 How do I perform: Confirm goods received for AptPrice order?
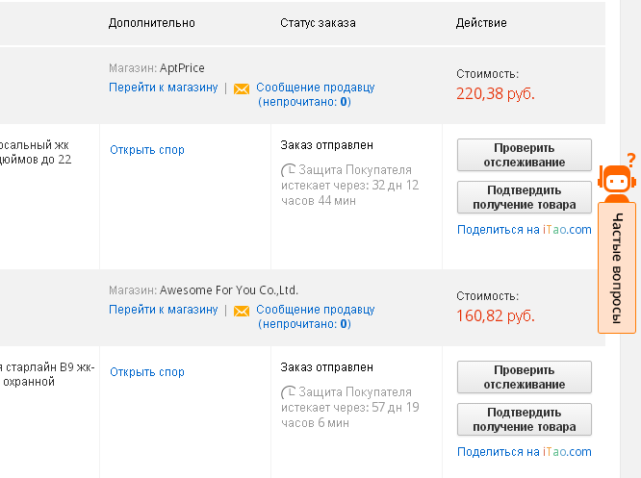[x=525, y=197]
